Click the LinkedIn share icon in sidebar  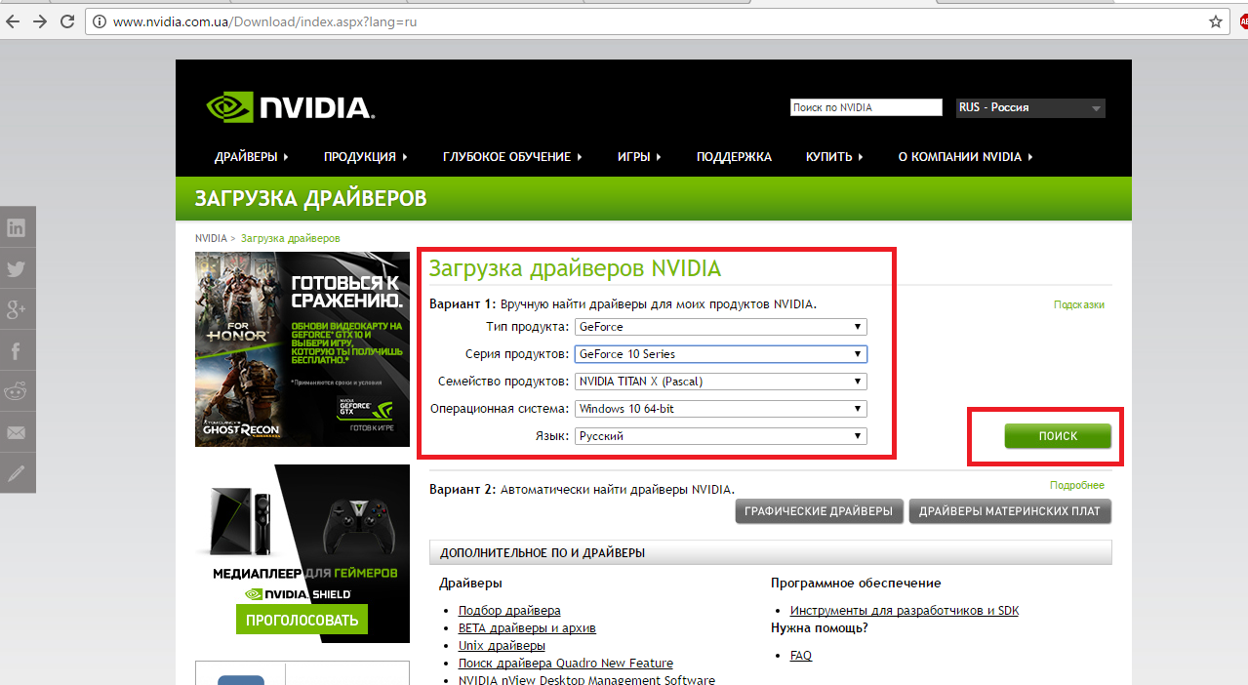tap(17, 228)
